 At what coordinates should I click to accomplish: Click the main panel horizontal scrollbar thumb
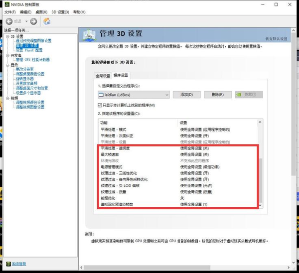click(x=147, y=268)
